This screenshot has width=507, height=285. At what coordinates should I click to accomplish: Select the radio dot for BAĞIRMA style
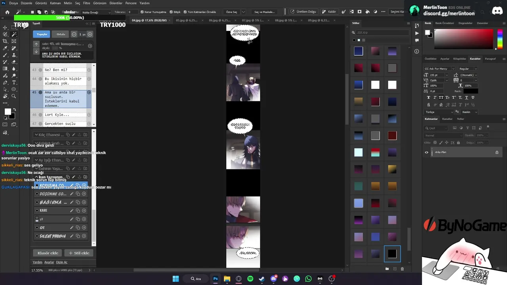click(37, 202)
